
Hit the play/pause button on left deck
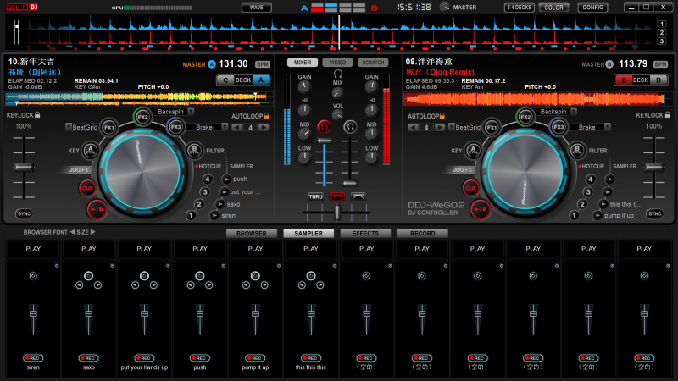click(x=97, y=209)
